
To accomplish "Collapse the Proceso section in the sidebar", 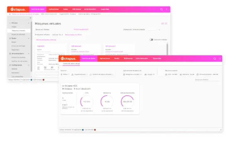I will coord(29,23).
